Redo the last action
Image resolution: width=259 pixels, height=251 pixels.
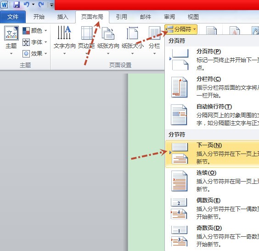pyautogui.click(x=41, y=5)
